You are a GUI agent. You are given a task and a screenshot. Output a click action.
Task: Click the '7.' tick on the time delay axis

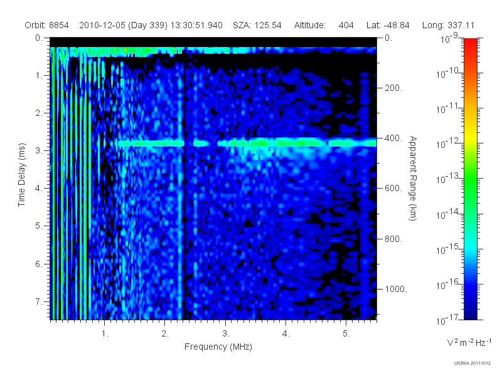pyautogui.click(x=39, y=301)
